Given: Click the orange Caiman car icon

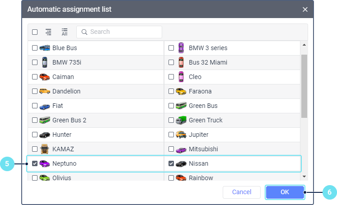Looking at the screenshot, I should click(44, 77).
